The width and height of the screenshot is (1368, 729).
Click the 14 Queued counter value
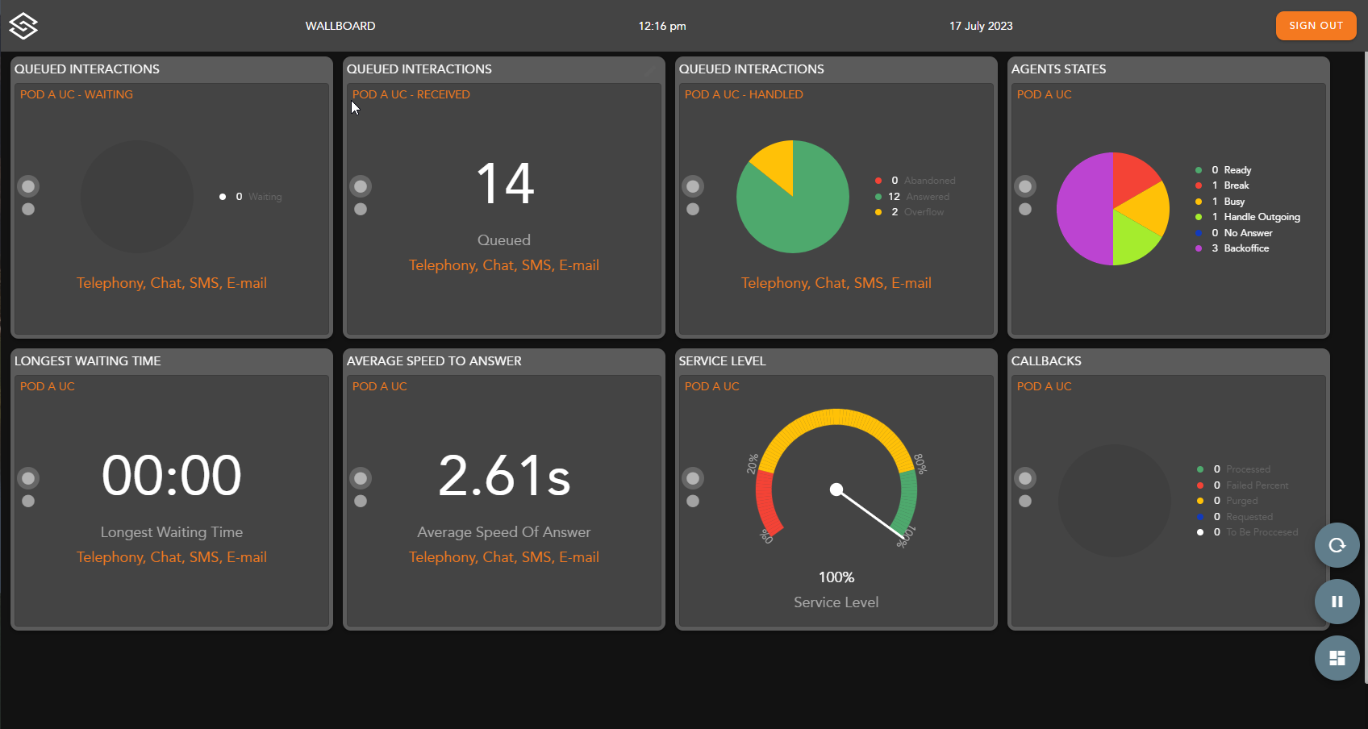tap(505, 183)
